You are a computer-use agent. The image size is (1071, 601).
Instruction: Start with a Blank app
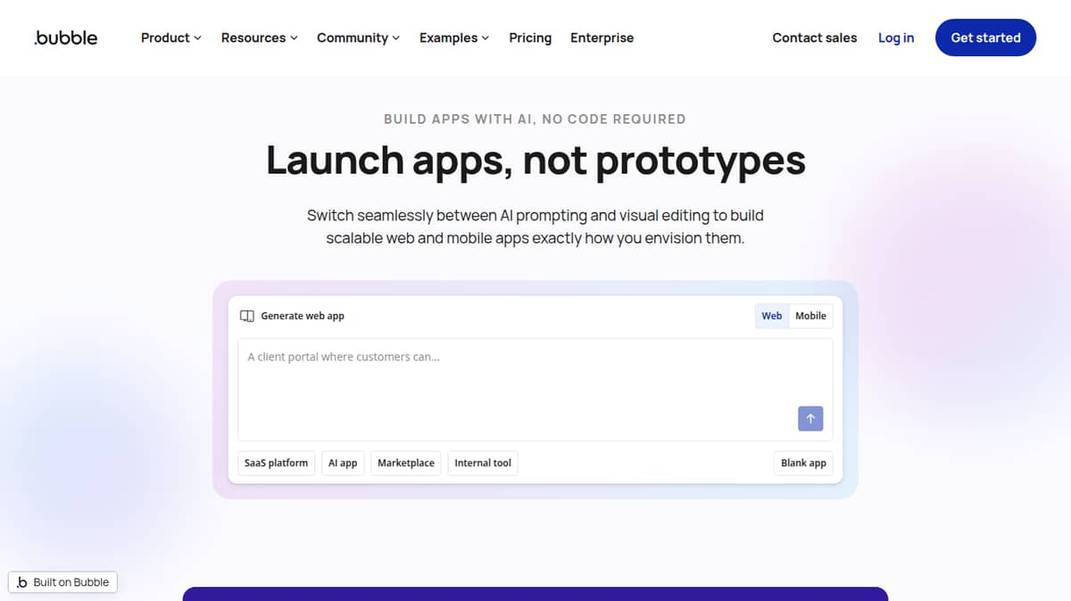click(x=803, y=463)
